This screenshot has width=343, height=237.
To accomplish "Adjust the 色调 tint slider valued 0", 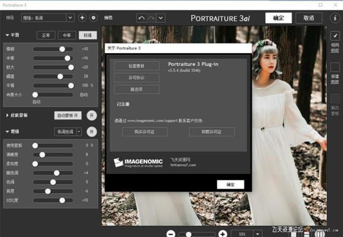I will (53, 182).
